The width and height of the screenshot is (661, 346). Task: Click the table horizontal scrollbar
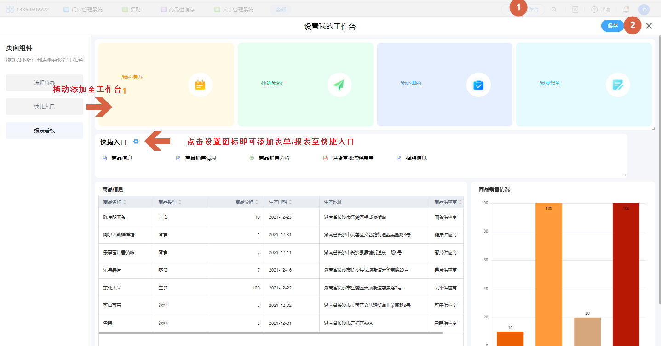pos(270,333)
